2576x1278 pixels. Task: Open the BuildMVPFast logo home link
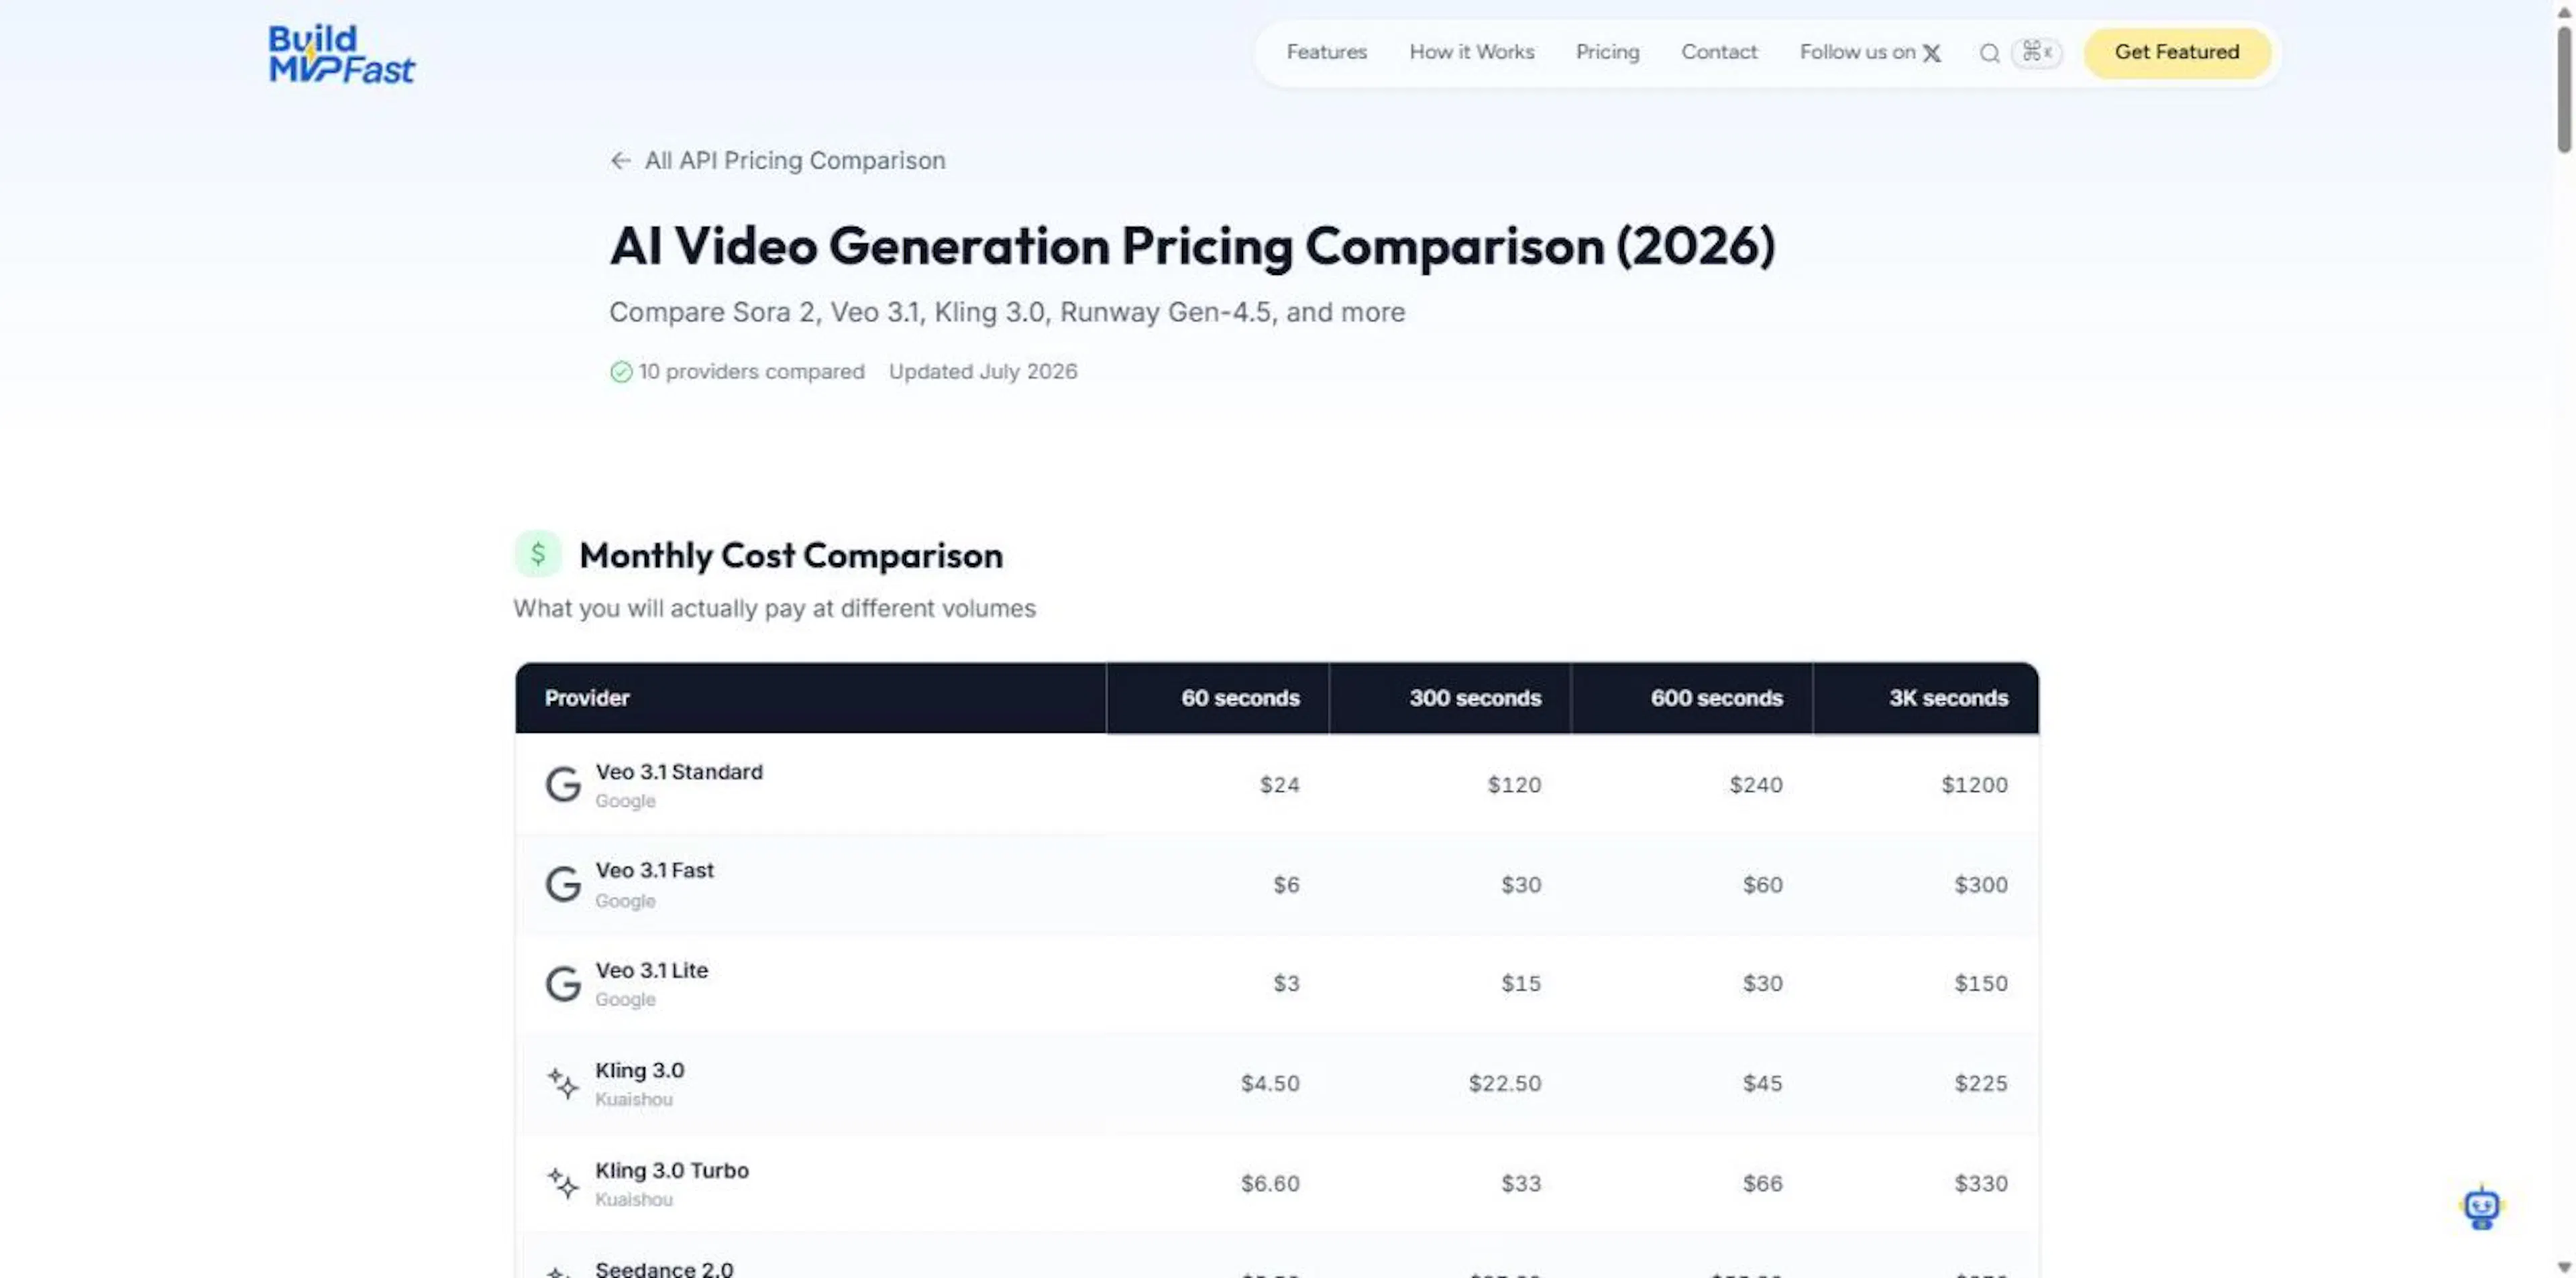(x=341, y=54)
